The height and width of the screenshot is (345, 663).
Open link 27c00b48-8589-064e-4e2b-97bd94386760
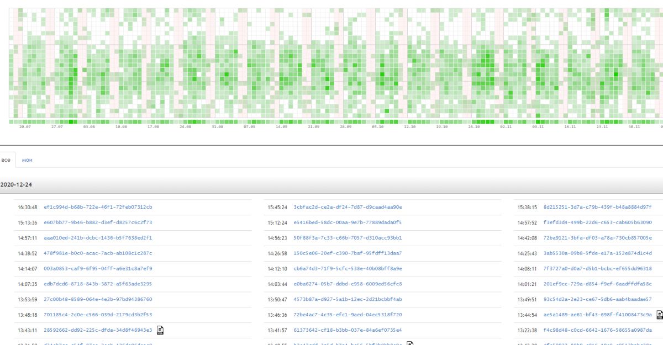(x=98, y=299)
